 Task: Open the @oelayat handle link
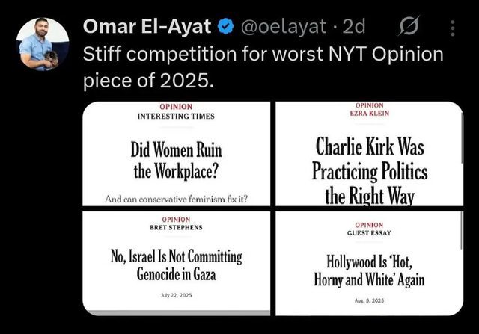[x=283, y=28]
